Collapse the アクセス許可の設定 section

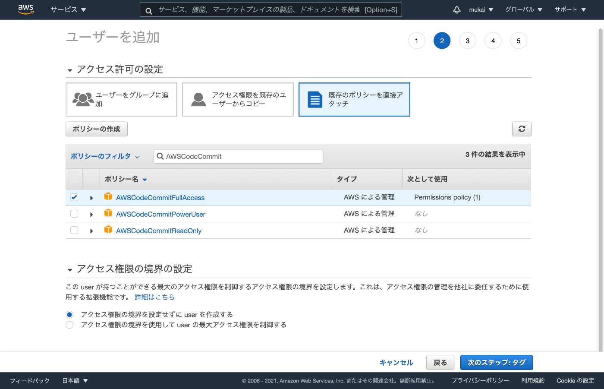pyautogui.click(x=69, y=70)
